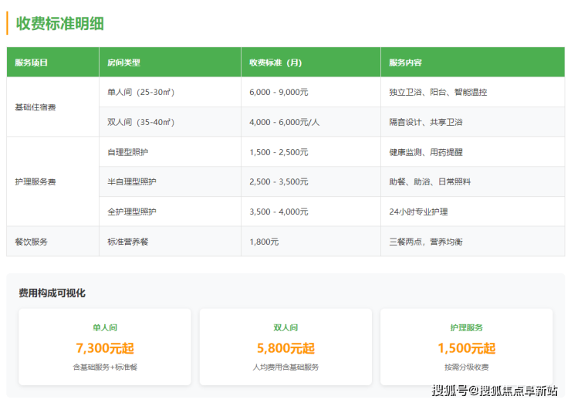The width and height of the screenshot is (571, 403).
Task: Click the 单人间（25-30㎡） table cell
Action: pos(141,92)
